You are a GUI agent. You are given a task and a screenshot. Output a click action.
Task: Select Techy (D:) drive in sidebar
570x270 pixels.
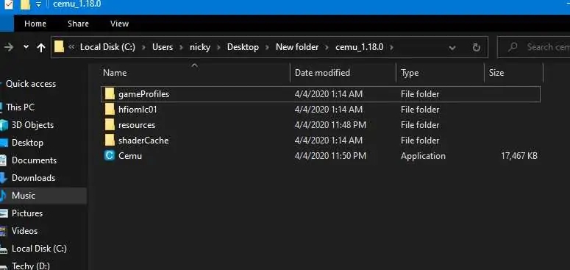pos(31,266)
